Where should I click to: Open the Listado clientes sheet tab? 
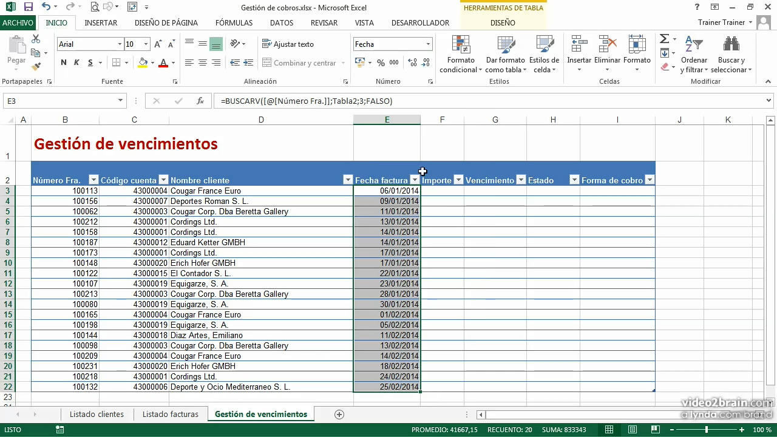pyautogui.click(x=97, y=414)
